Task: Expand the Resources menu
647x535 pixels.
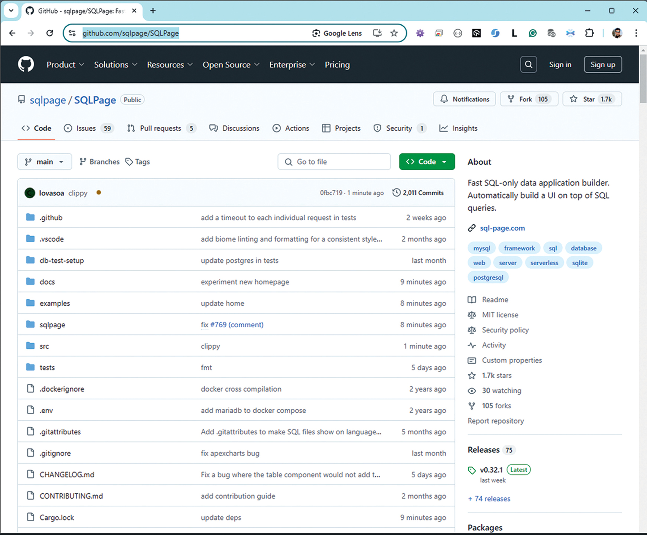Action: [170, 65]
